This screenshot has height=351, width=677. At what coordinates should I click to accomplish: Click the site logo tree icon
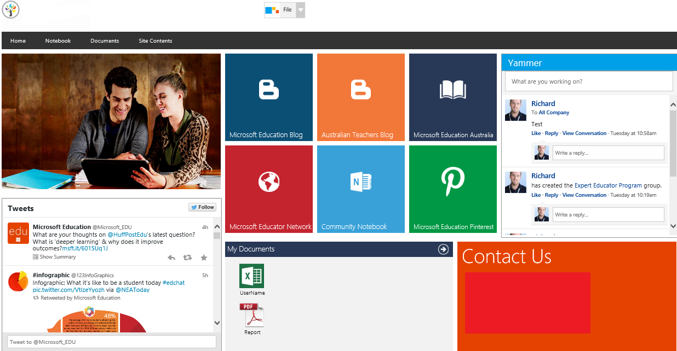point(11,9)
